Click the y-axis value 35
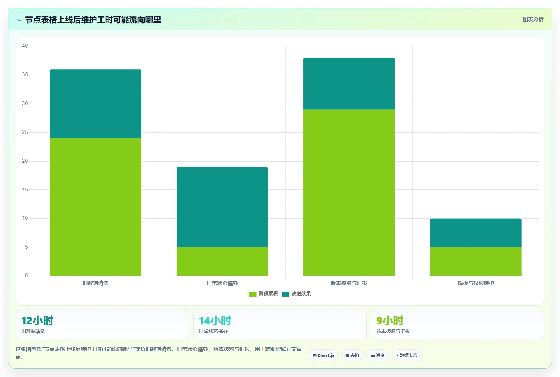 (x=25, y=75)
